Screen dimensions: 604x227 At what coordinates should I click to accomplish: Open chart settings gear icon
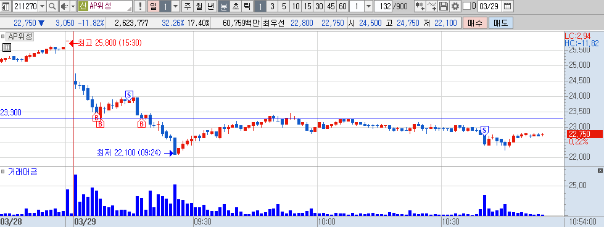click(x=456, y=6)
